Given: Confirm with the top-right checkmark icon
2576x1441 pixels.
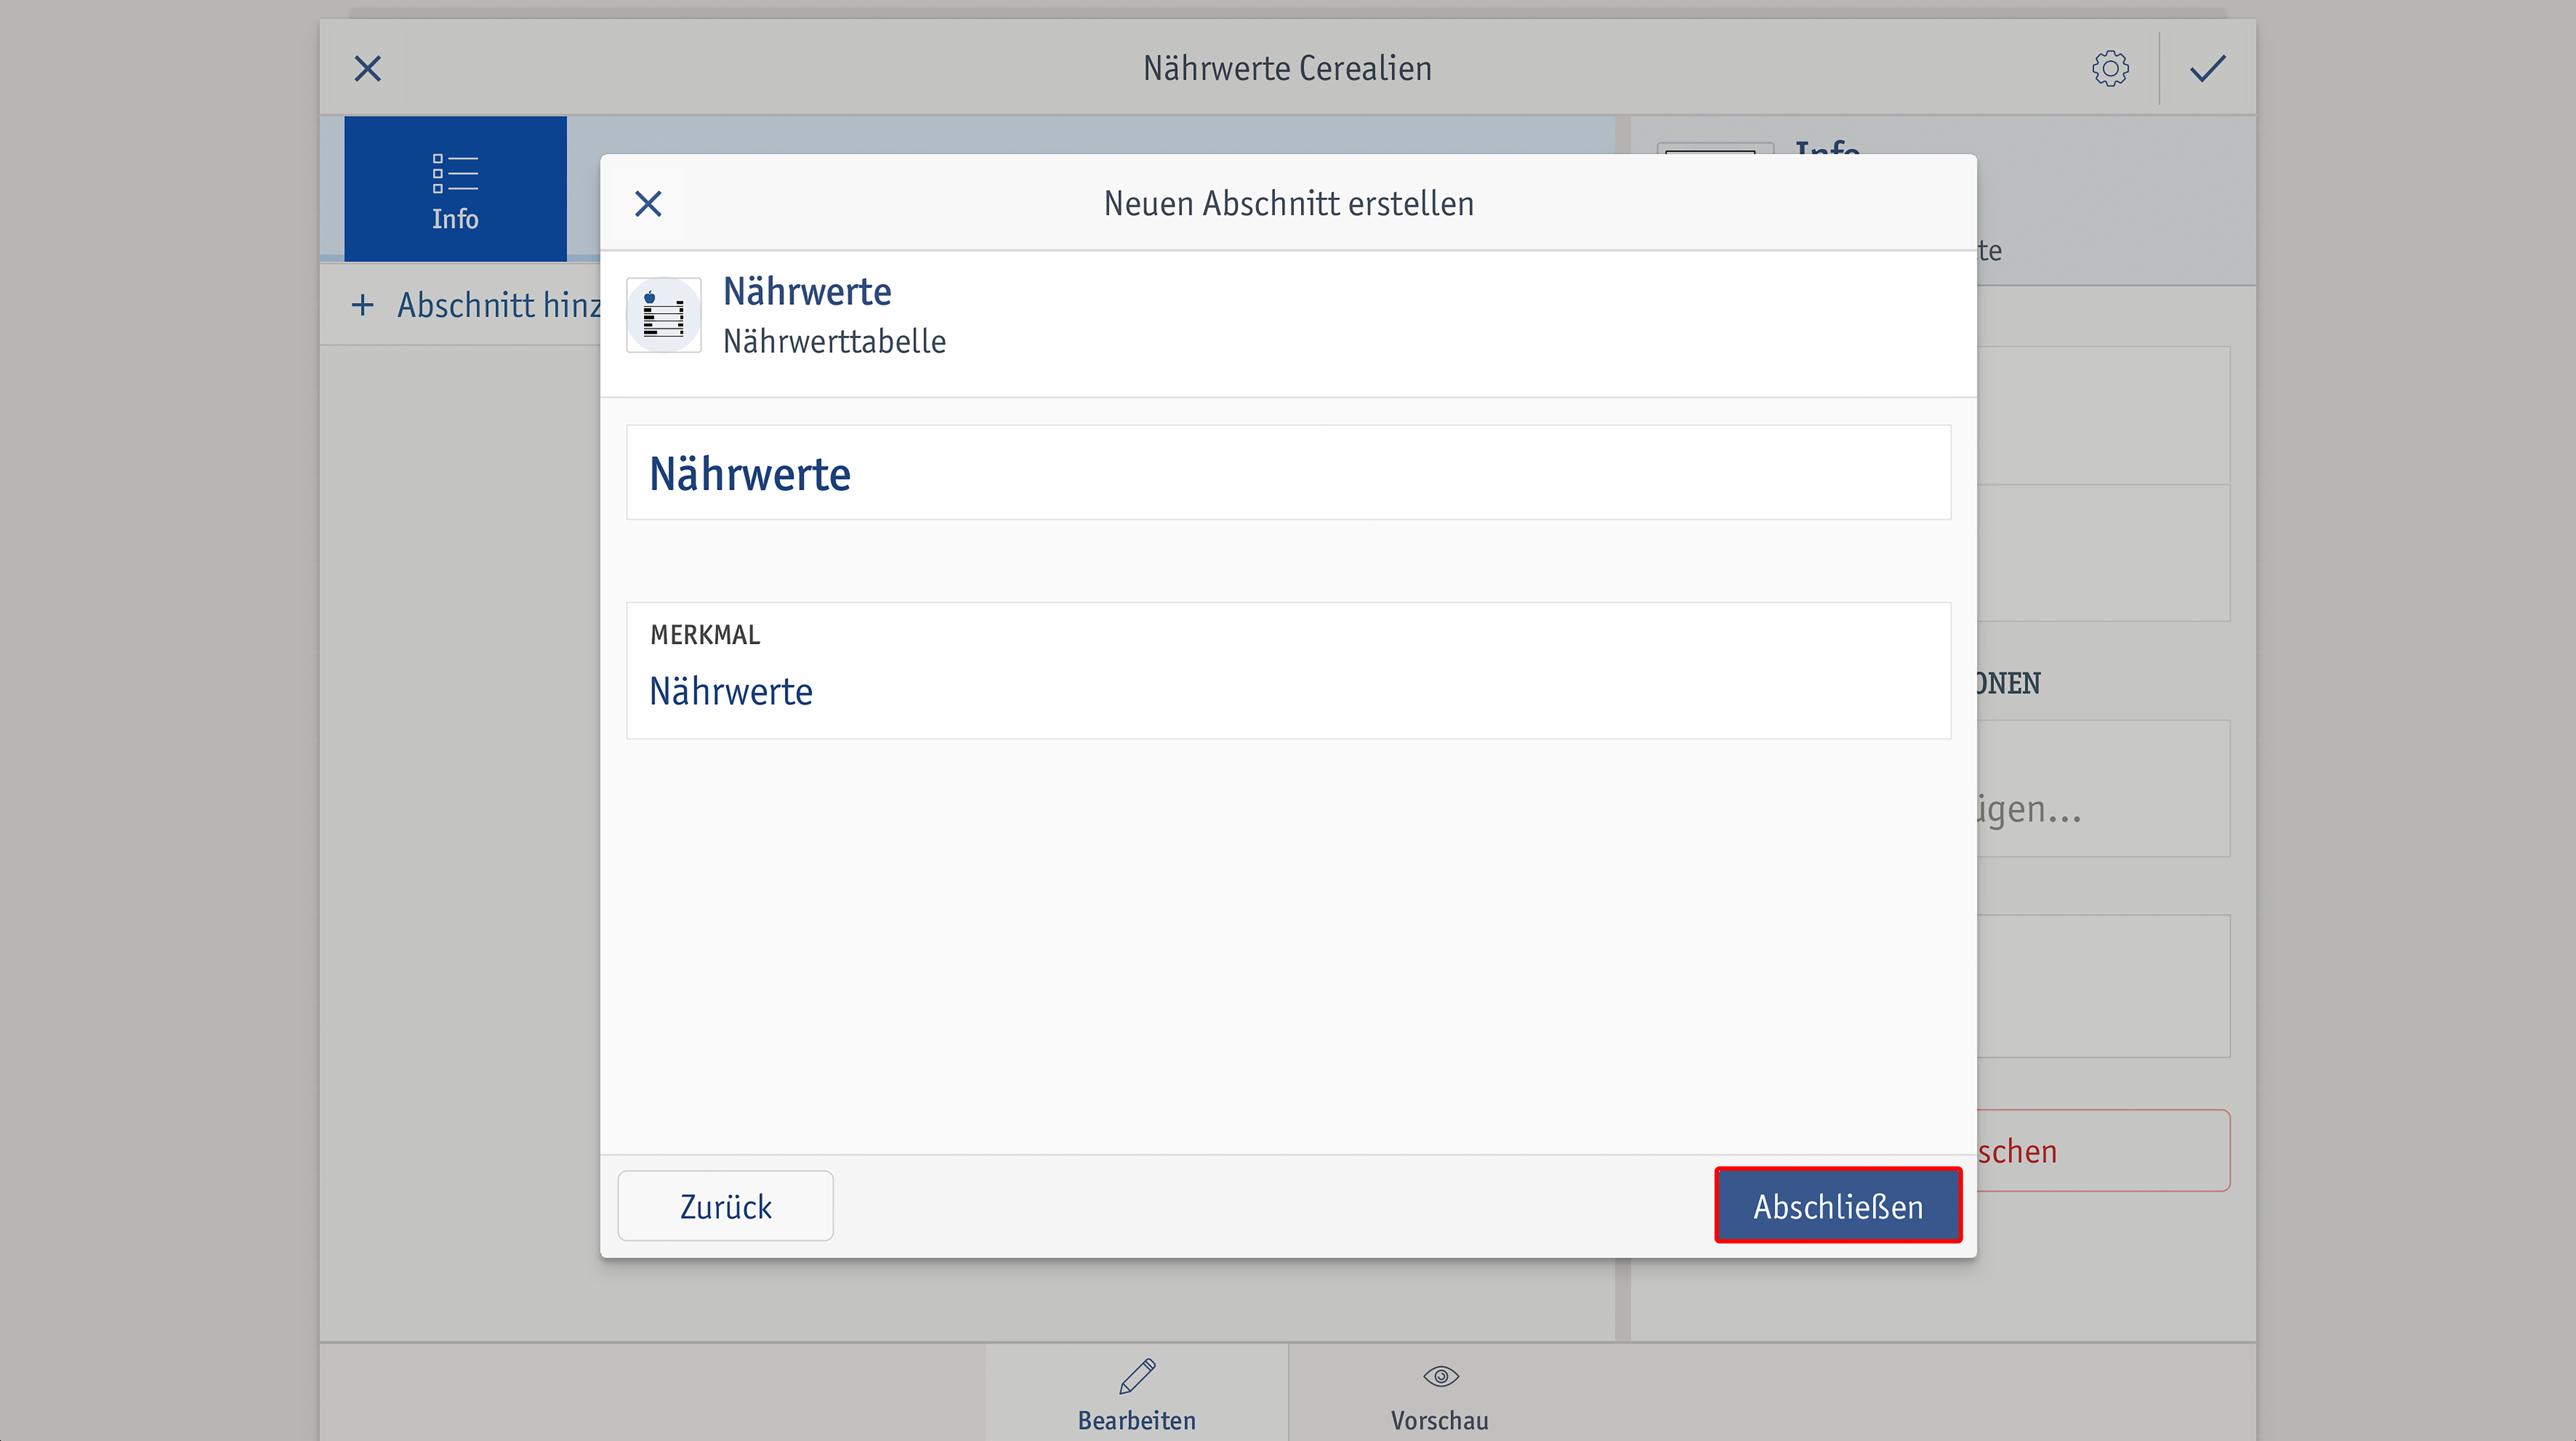Looking at the screenshot, I should (2207, 68).
